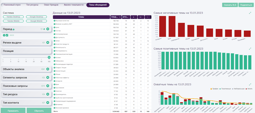The image size is (255, 113).
Task: Switch to the Анализ тональности tab
Action: click(x=74, y=5)
